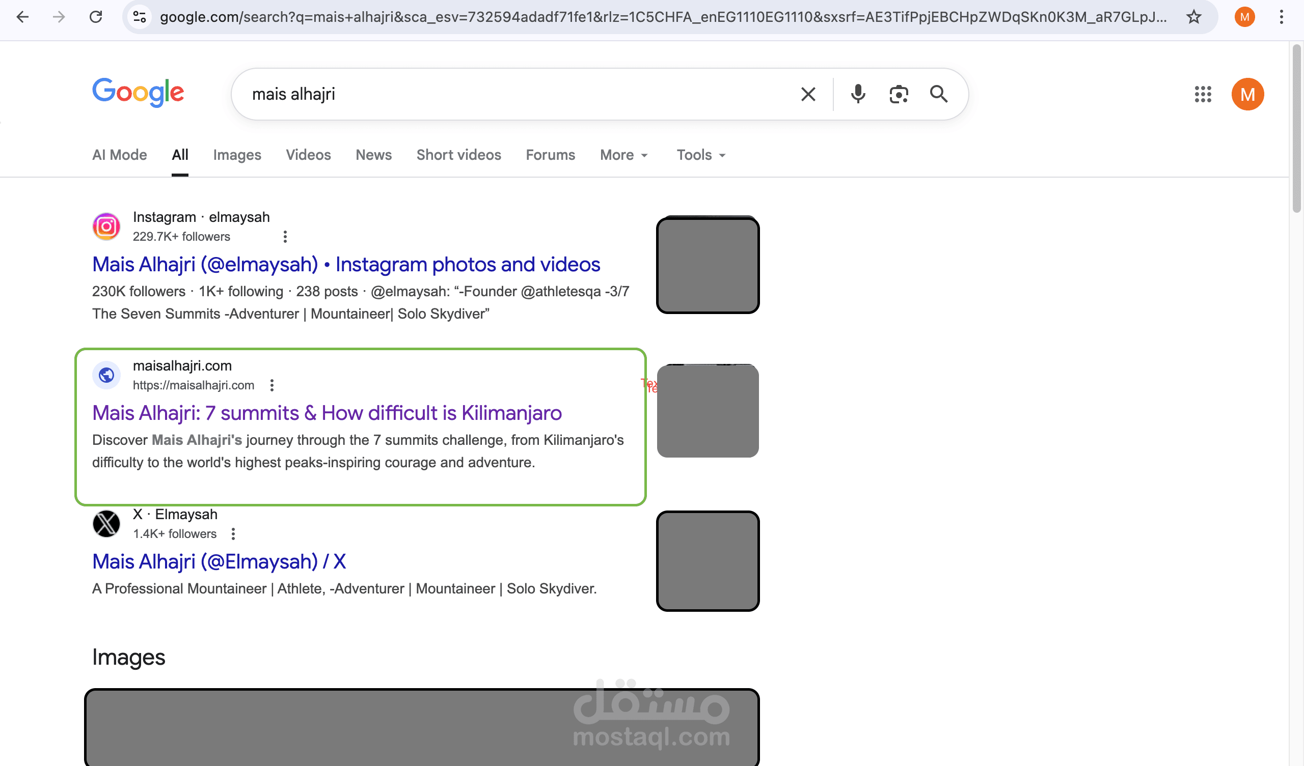1304x766 pixels.
Task: Click the browser forward arrow
Action: click(x=59, y=17)
